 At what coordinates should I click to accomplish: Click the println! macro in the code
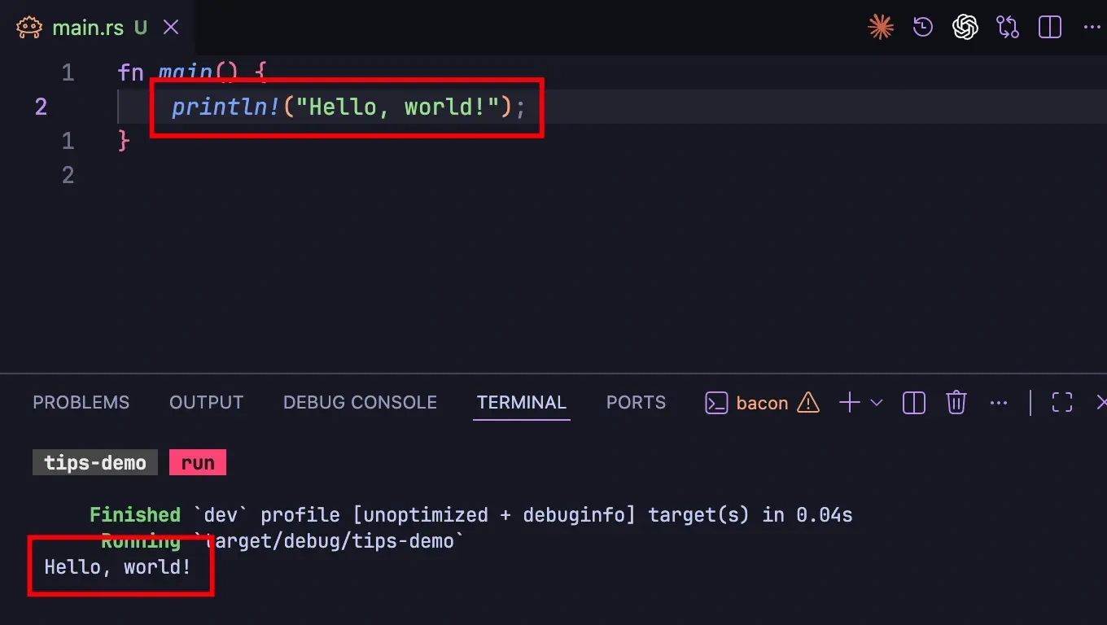[x=225, y=107]
